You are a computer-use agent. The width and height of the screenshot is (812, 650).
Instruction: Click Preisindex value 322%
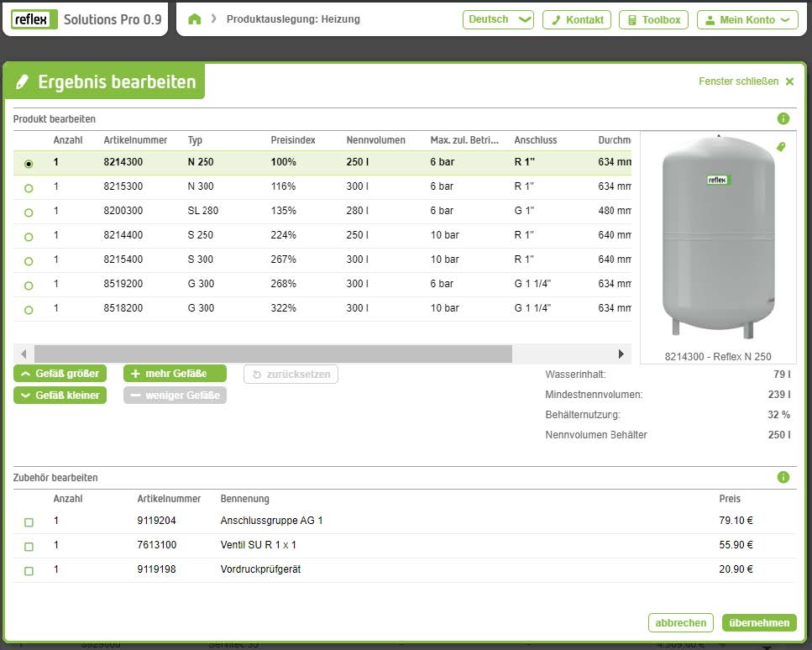(283, 308)
